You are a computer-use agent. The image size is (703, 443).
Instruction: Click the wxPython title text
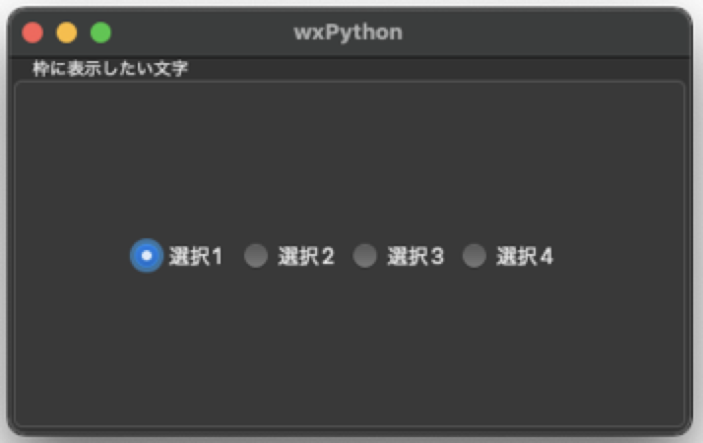(x=348, y=32)
